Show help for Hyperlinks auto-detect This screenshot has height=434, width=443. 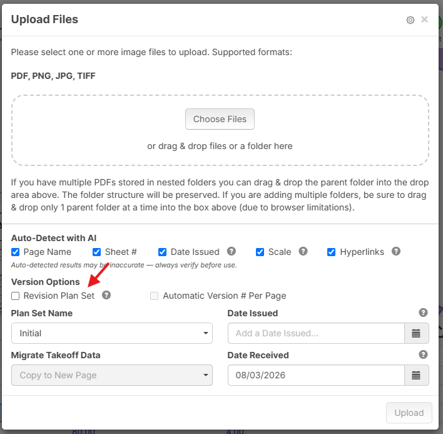396,251
